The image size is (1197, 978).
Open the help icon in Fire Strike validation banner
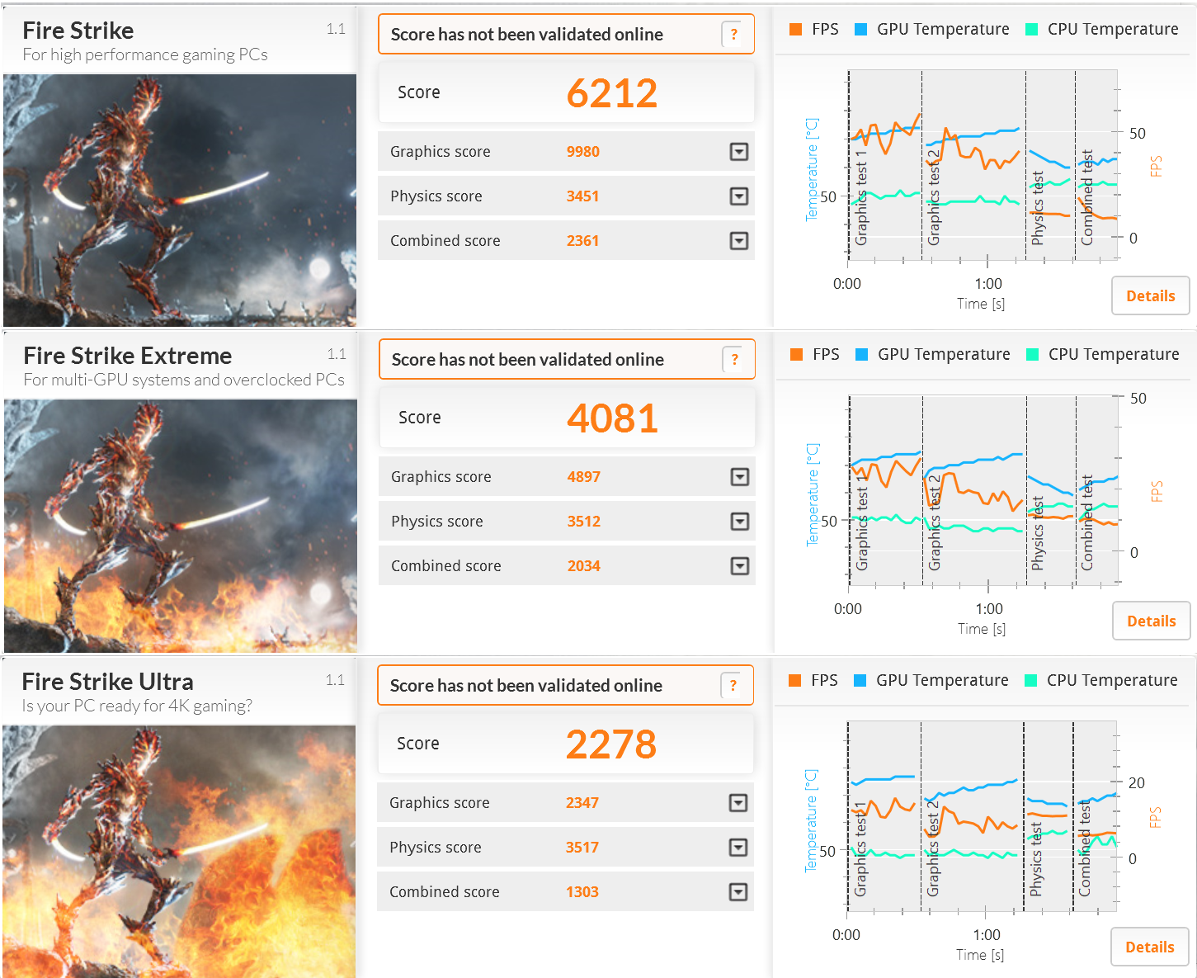pyautogui.click(x=733, y=35)
